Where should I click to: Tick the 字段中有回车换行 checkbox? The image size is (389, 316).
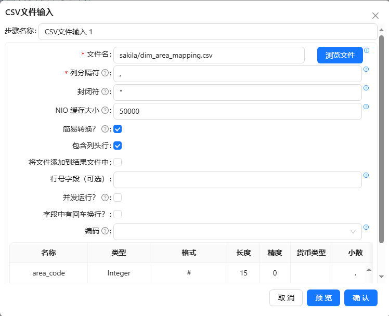tap(118, 214)
